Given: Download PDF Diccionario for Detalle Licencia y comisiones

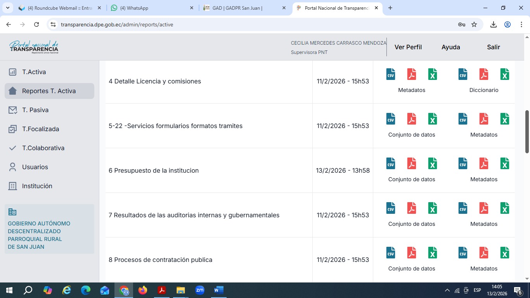Looking at the screenshot, I should click(484, 74).
